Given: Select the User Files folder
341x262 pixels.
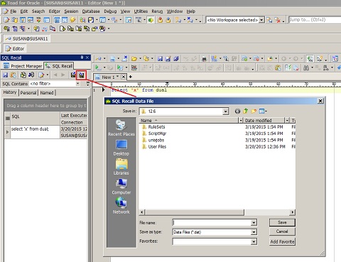Looking at the screenshot, I should point(154,147).
